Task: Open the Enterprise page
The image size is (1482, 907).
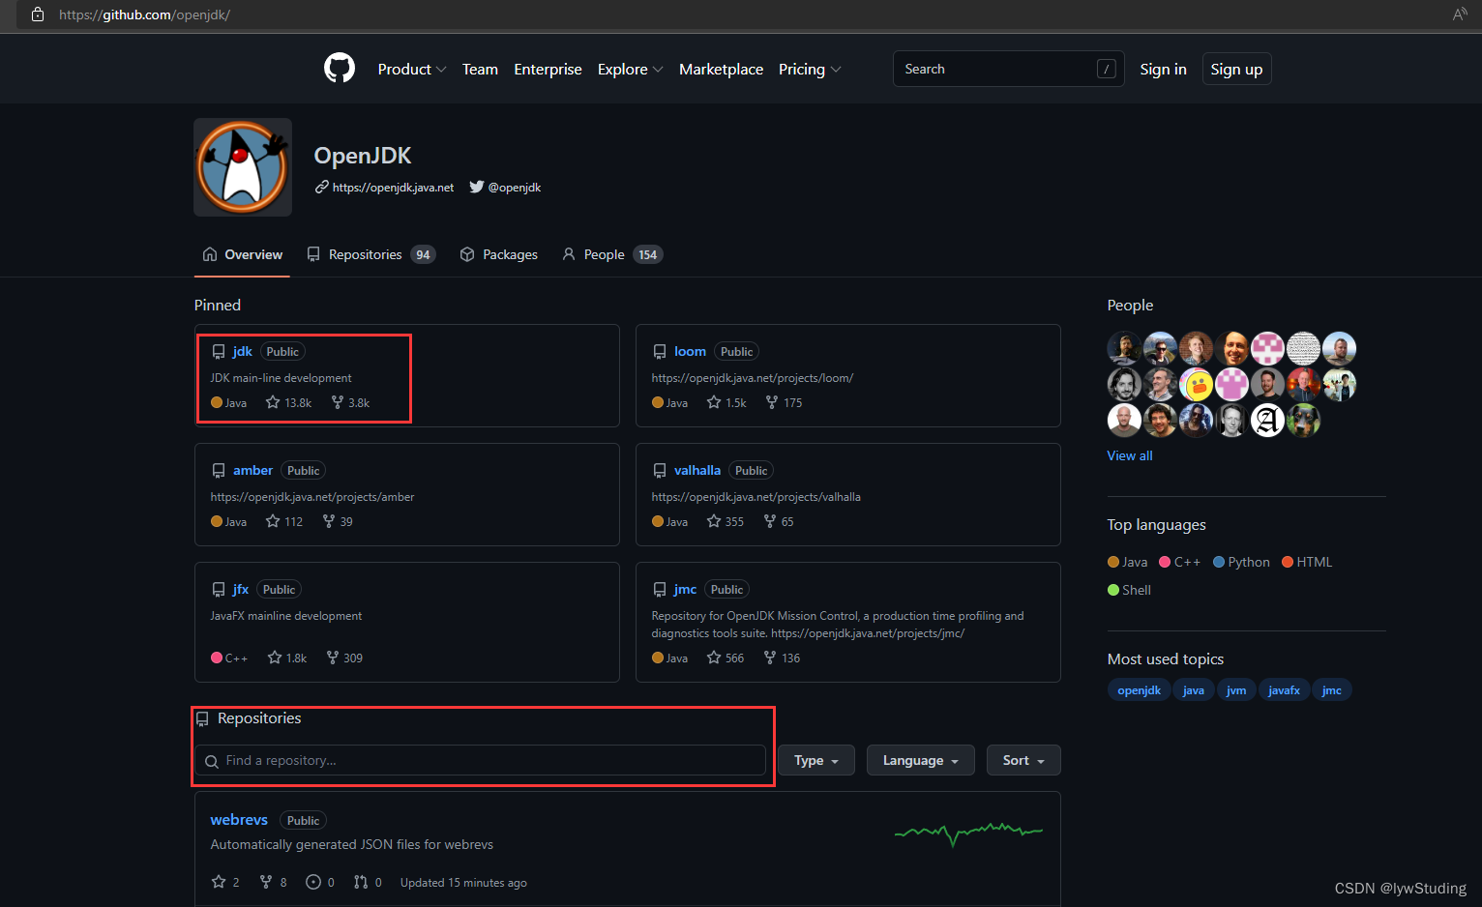Action: [548, 69]
